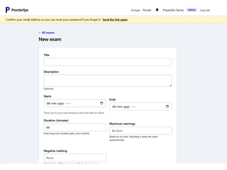Screen dimensions: 227x170
Task: Click 'How long each student gets' hint
Action: pos(67,133)
